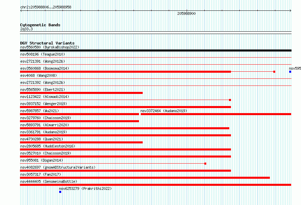This screenshot has width=301, height=205.
Task: Open nsv4730288 (Quan2021) label
Action: point(42,139)
